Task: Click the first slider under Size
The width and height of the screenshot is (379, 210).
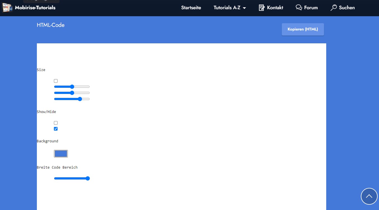Action: click(x=72, y=87)
